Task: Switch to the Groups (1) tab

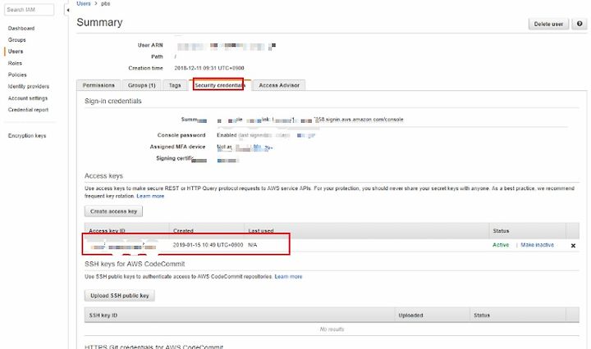Action: tap(142, 85)
